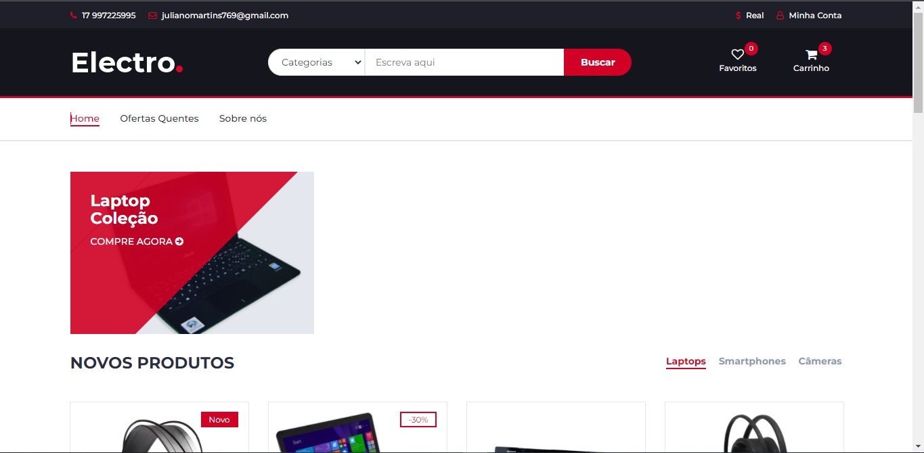Open the Sobre nós page
Screen dimensions: 924x453
click(x=243, y=118)
